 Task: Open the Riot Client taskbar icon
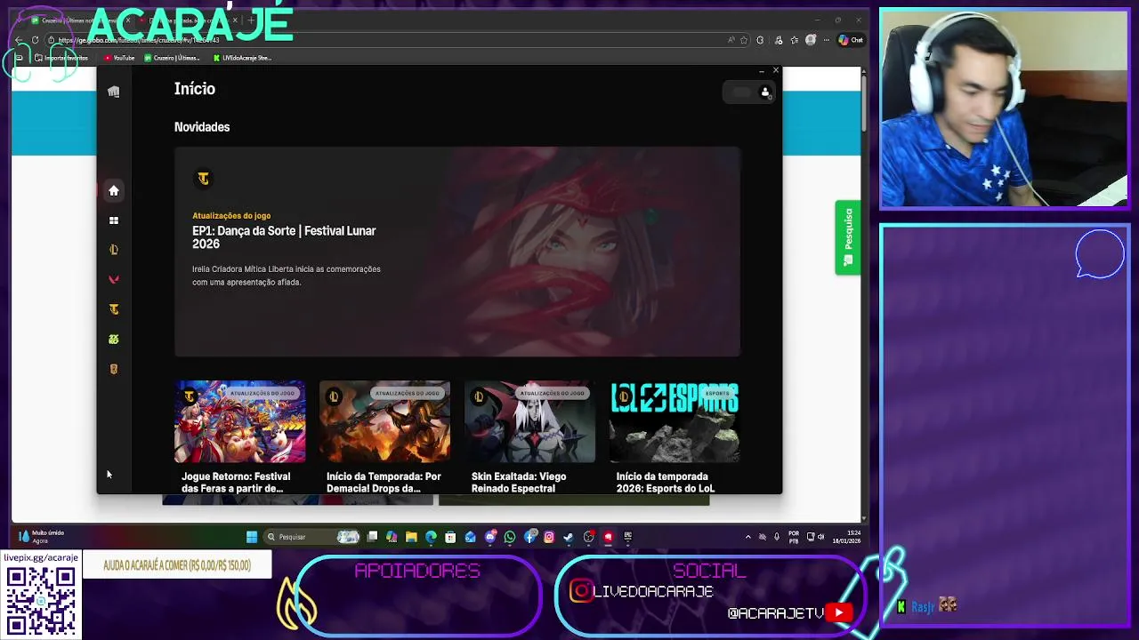[608, 536]
